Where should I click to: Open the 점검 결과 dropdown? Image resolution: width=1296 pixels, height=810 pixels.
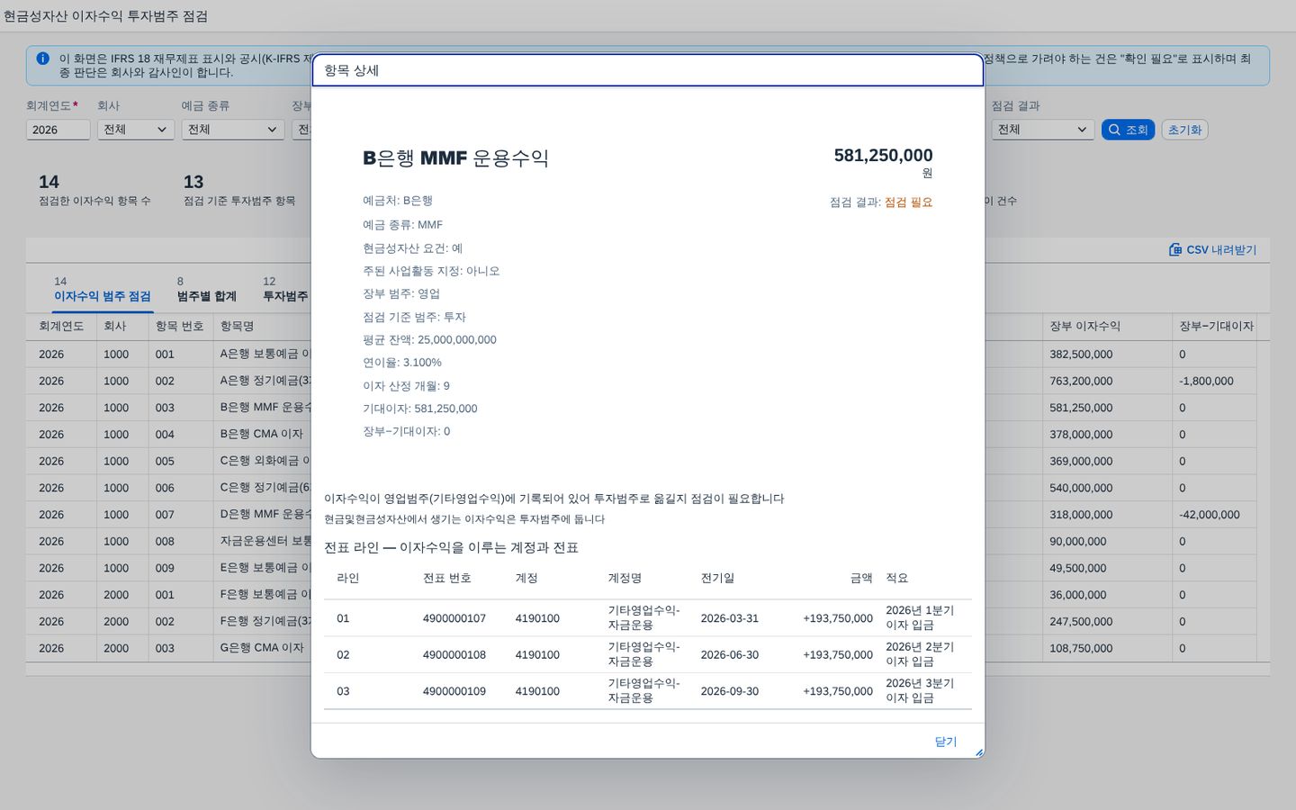1043,130
